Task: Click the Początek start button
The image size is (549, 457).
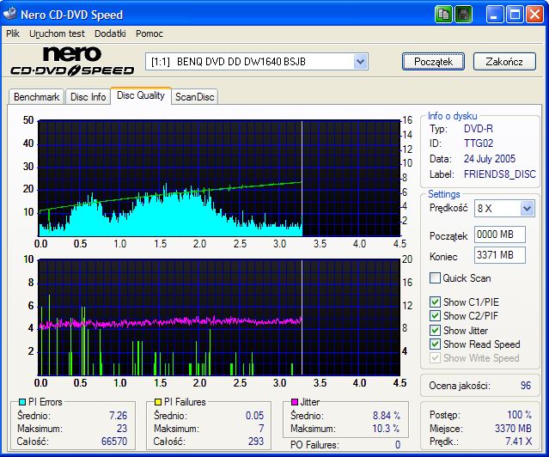Action: 434,62
